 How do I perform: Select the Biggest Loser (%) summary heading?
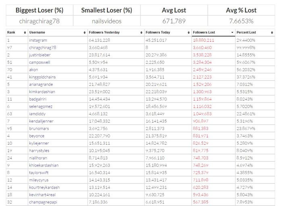tap(39, 10)
